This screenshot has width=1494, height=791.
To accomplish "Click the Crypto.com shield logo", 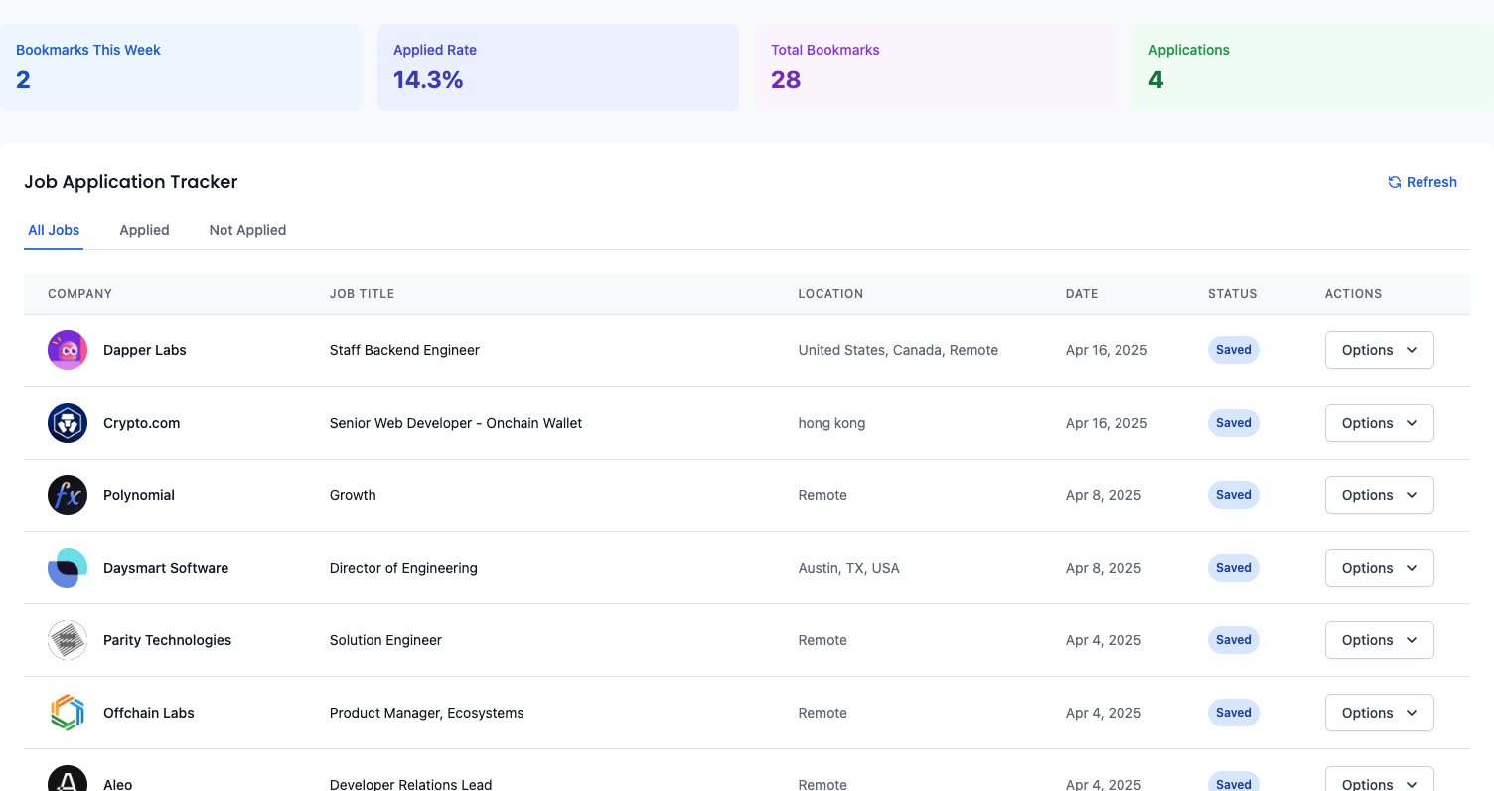I will pos(67,423).
